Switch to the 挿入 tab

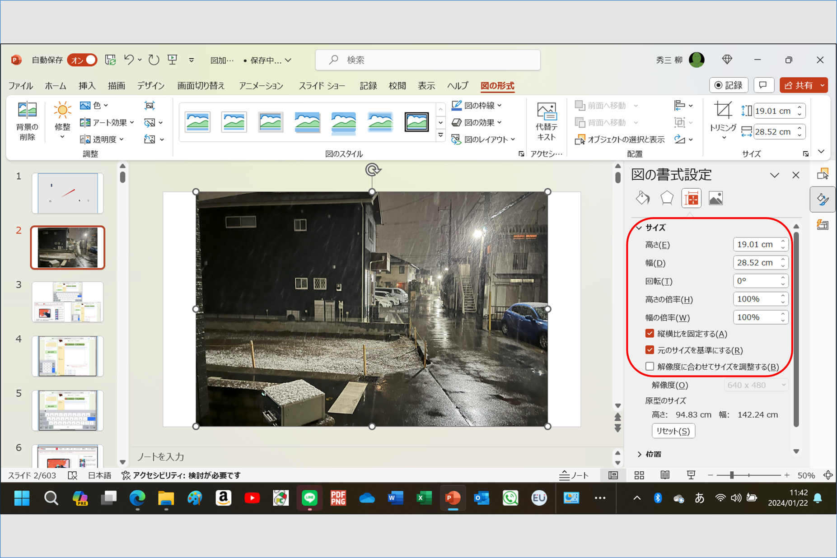coord(87,86)
